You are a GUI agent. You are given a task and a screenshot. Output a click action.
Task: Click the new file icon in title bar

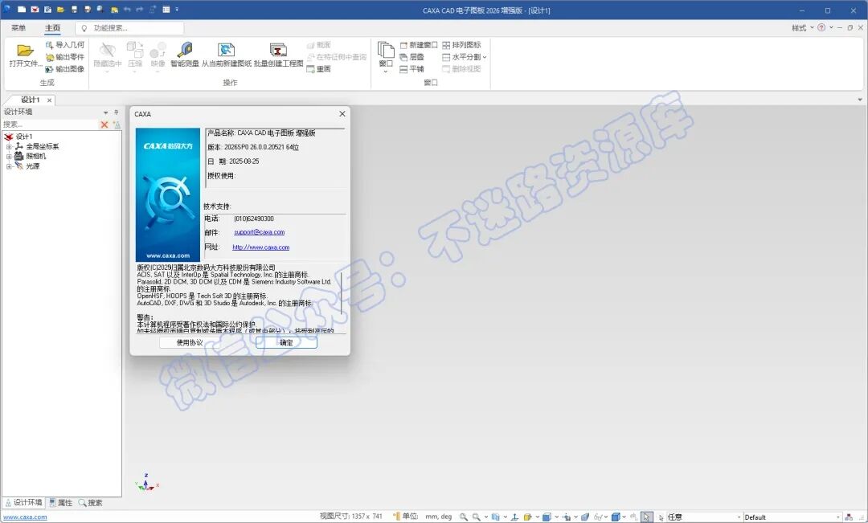pyautogui.click(x=21, y=10)
